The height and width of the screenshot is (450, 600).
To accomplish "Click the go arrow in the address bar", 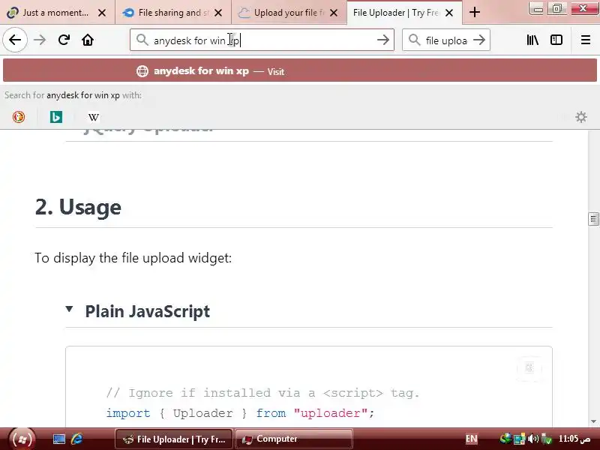I will click(382, 40).
